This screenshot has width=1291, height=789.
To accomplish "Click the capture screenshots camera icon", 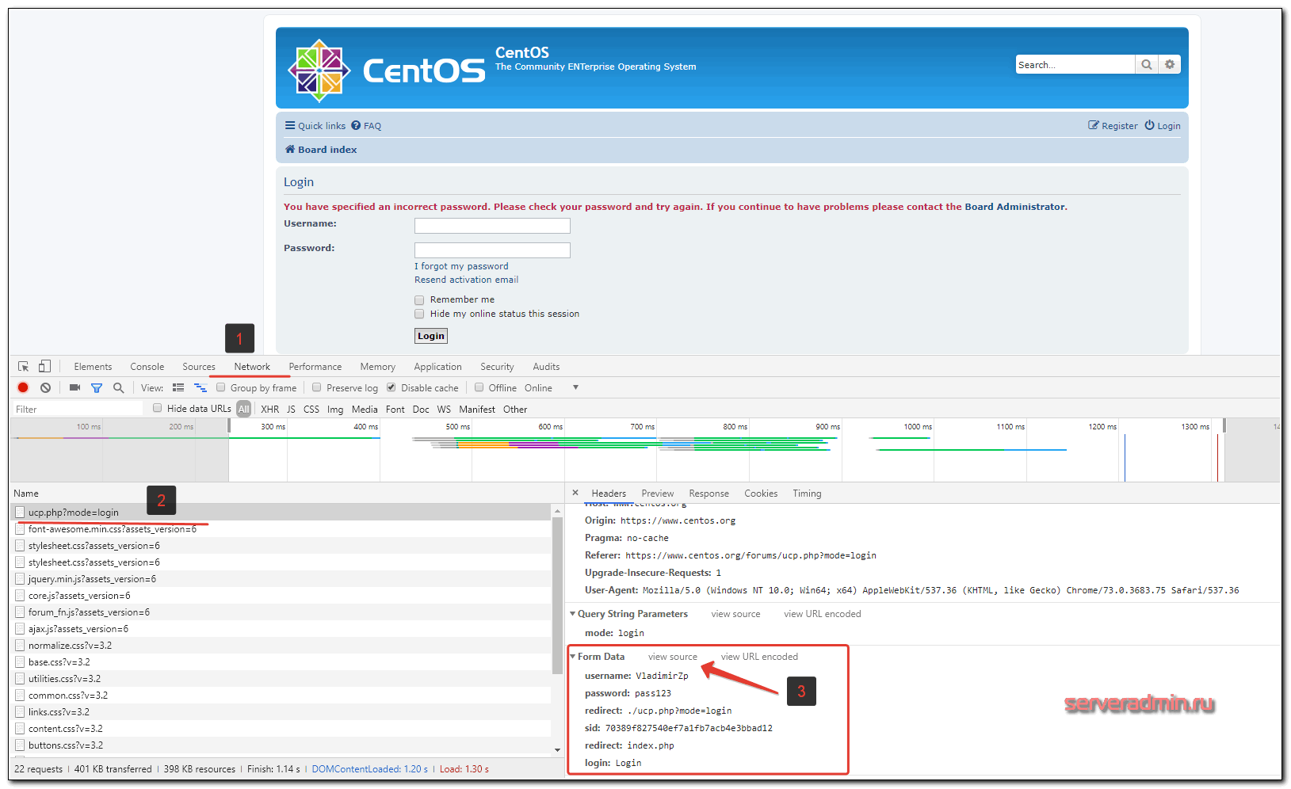I will tap(74, 387).
